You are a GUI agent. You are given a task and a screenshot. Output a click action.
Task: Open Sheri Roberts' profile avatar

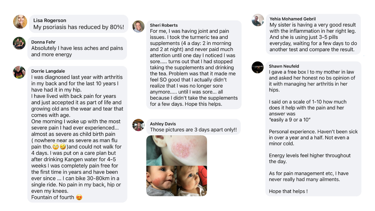pyautogui.click(x=138, y=26)
